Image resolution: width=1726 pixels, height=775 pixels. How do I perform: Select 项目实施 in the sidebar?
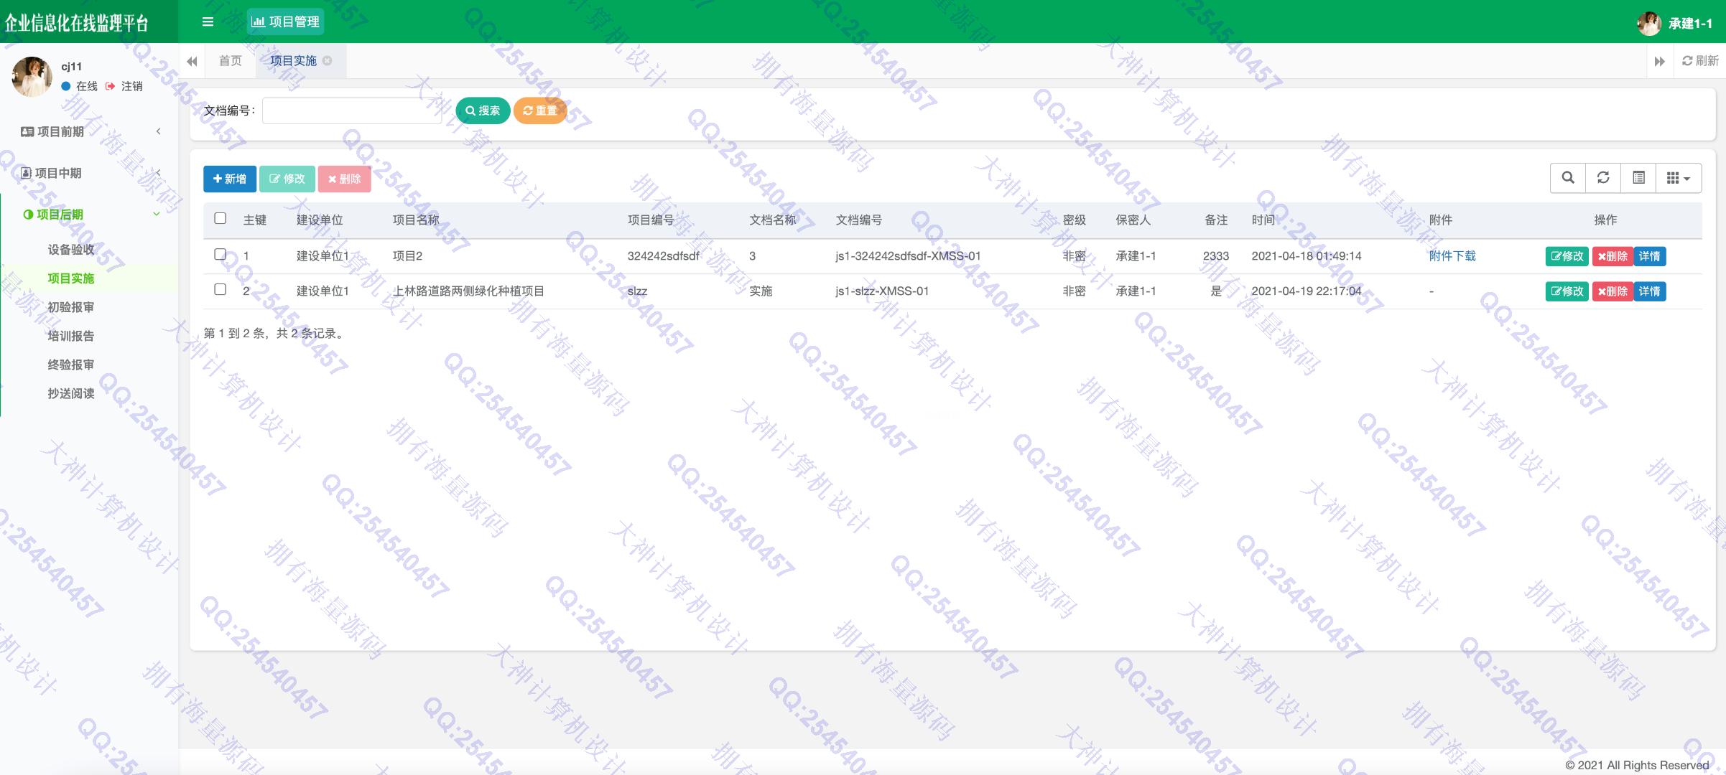point(71,278)
